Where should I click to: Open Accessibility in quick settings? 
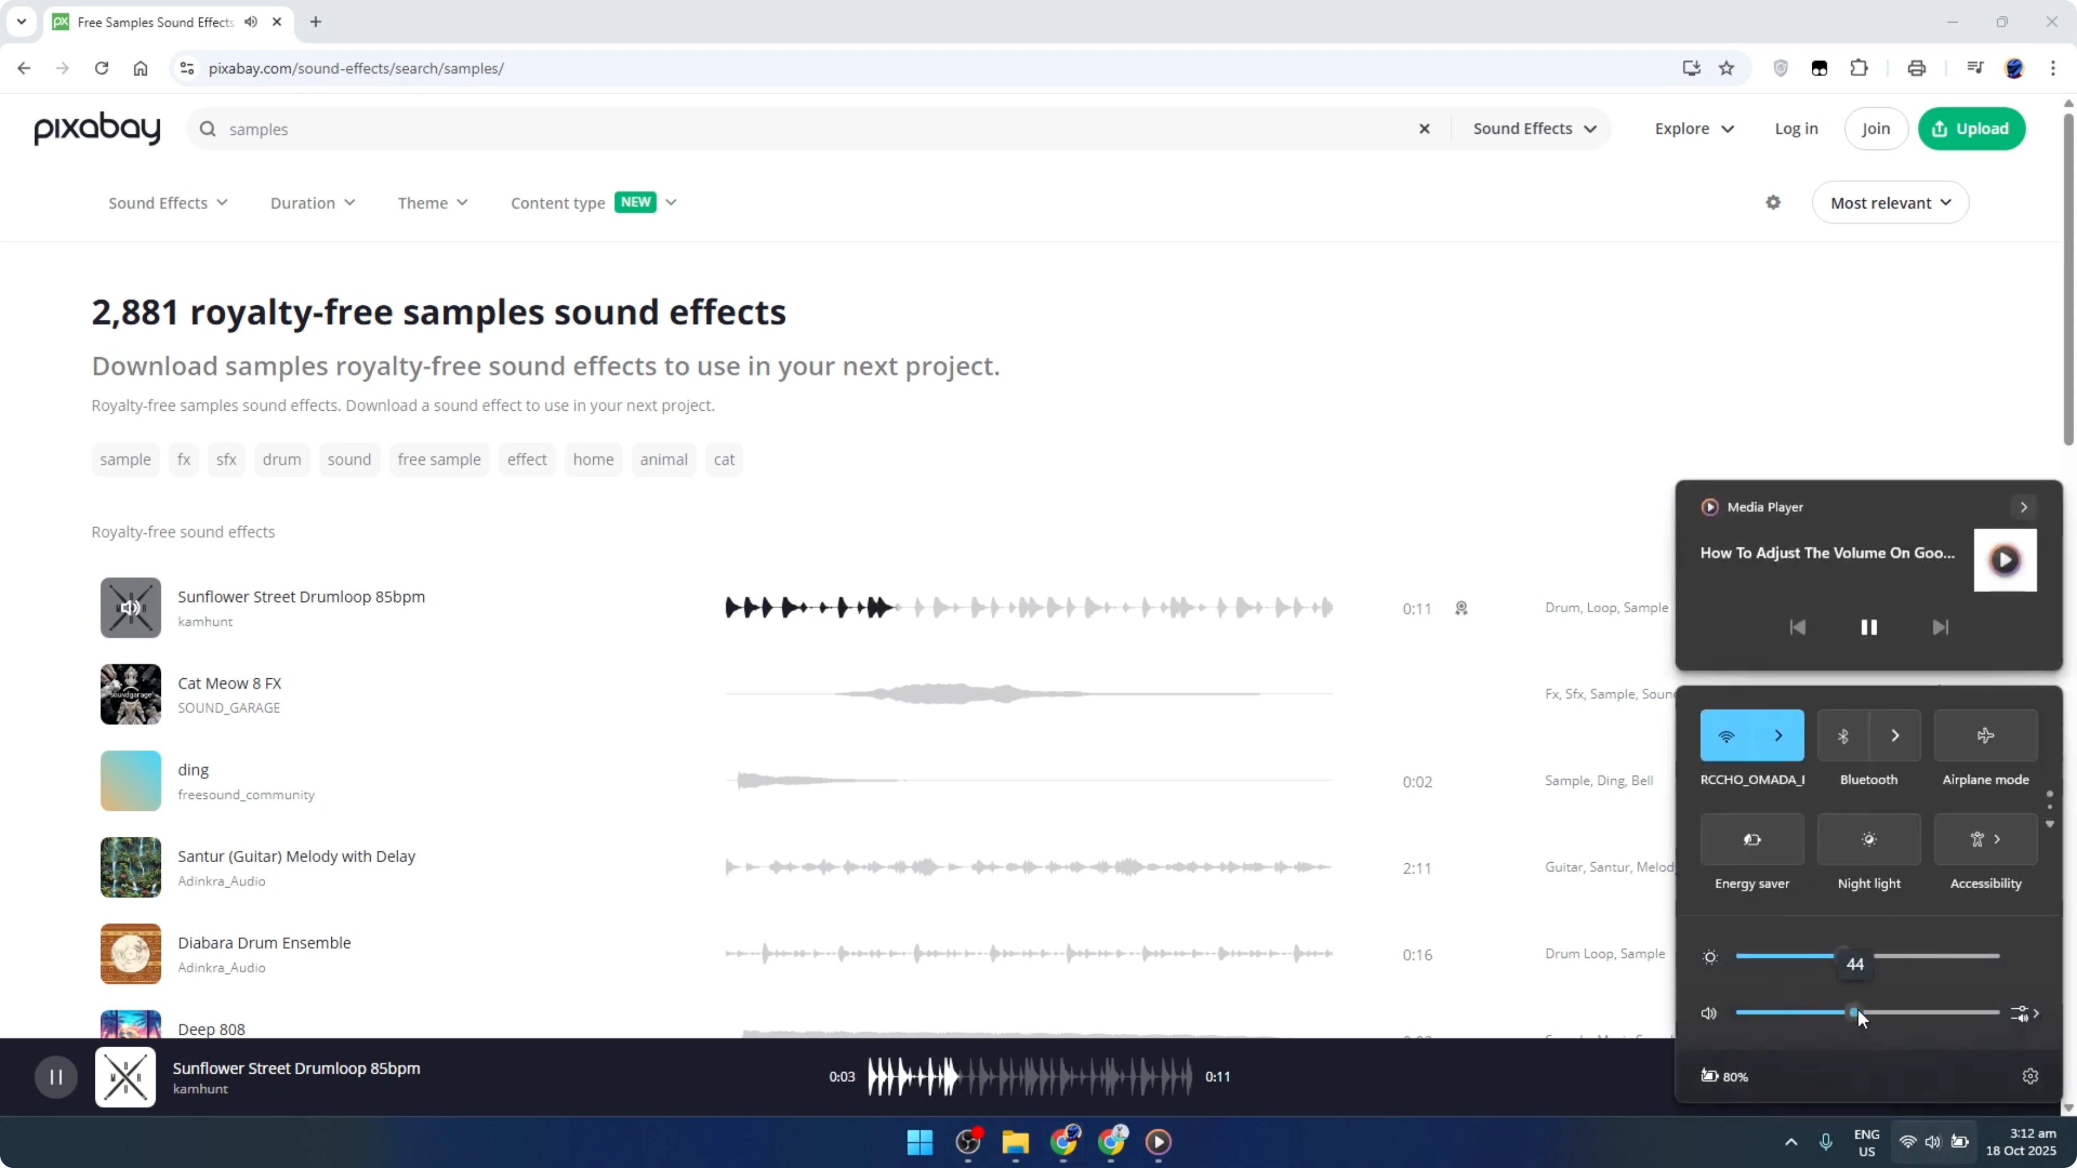pyautogui.click(x=1977, y=839)
